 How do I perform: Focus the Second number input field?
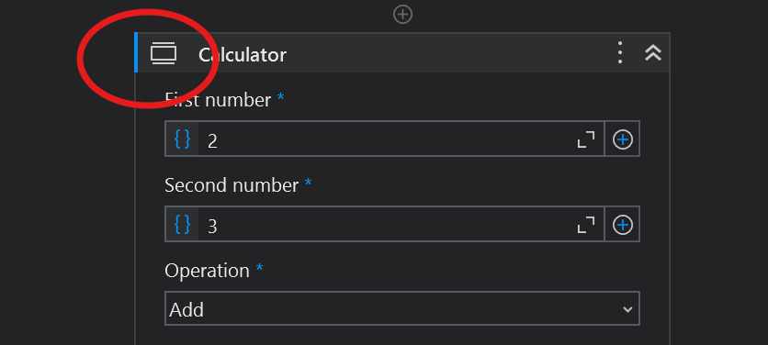(x=385, y=224)
